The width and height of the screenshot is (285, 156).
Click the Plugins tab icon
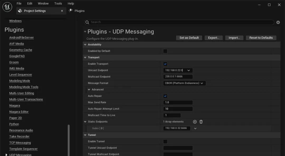(x=70, y=11)
